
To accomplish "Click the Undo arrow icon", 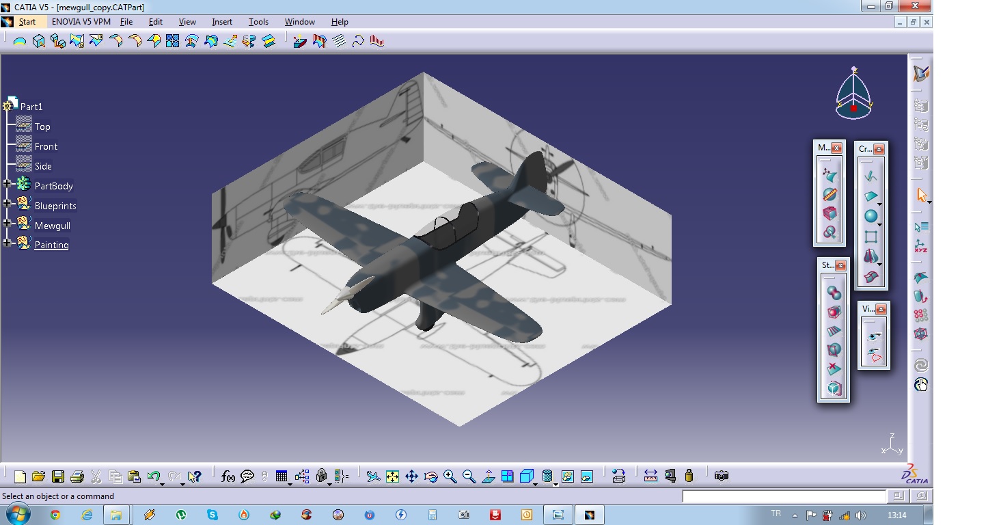I will (153, 476).
